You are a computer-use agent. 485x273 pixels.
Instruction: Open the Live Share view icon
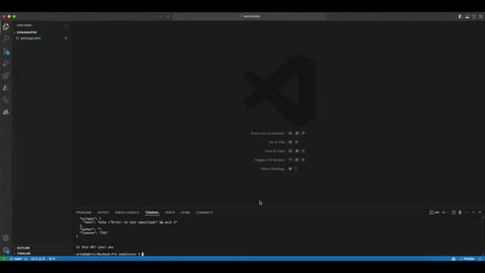pyautogui.click(x=6, y=100)
